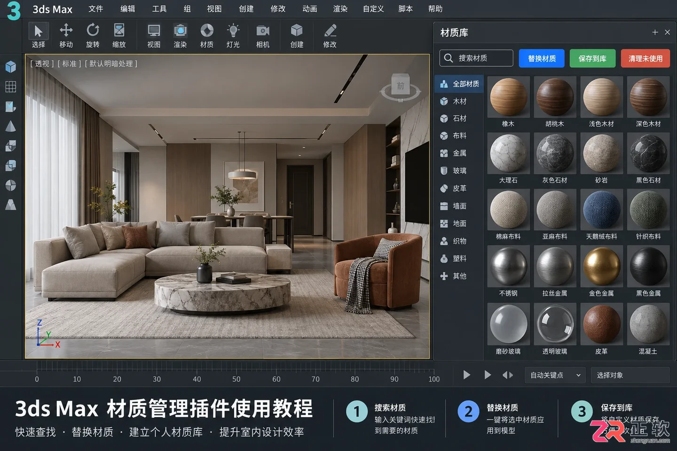
Task: Show the 玻璃 category
Action: click(459, 171)
